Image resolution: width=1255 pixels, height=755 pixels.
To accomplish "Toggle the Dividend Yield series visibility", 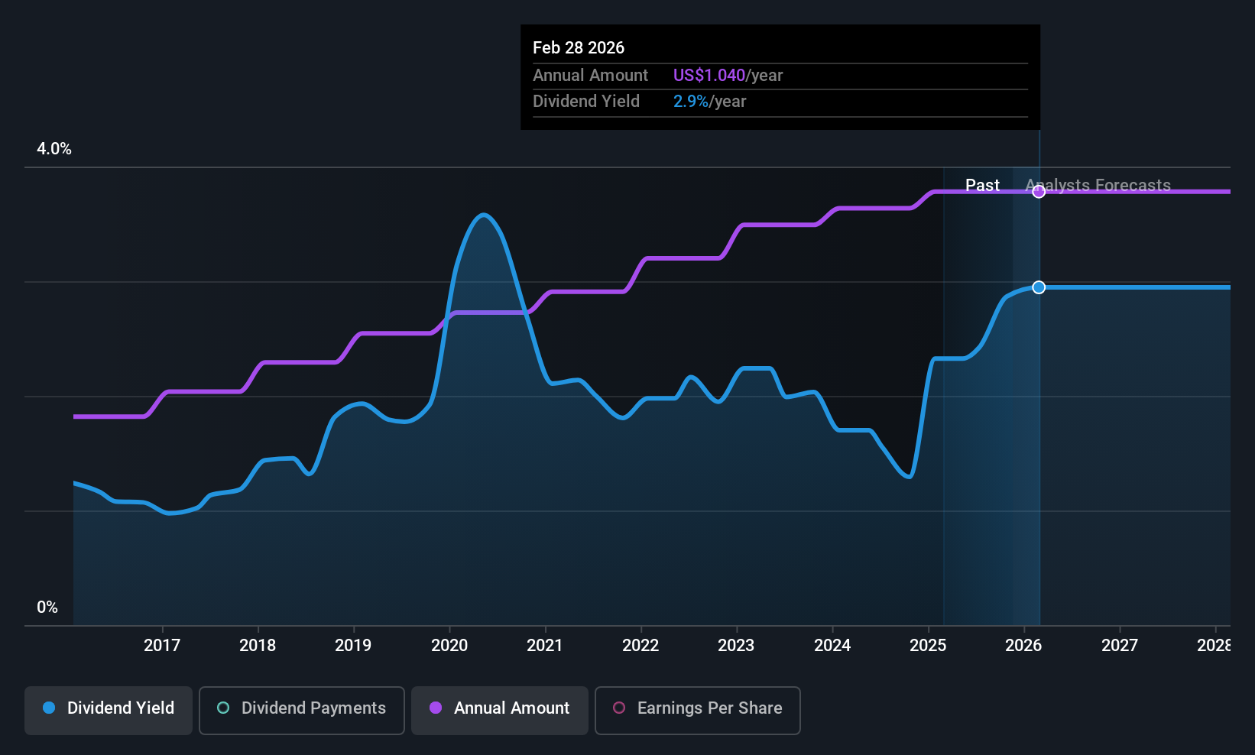I will click(108, 709).
